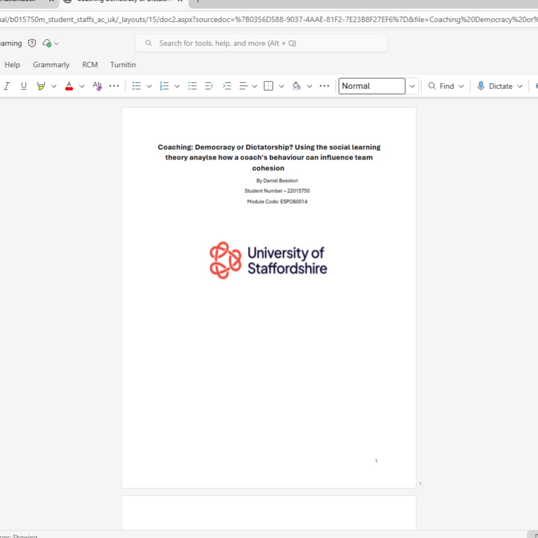
Task: Click the borders icon
Action: click(268, 86)
